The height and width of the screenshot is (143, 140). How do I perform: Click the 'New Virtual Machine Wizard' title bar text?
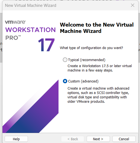[x=31, y=5]
